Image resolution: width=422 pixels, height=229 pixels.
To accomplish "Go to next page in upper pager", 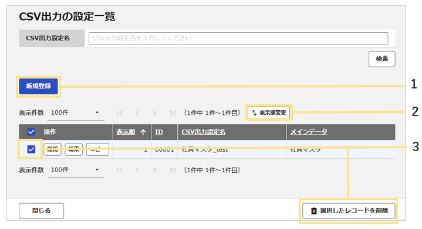I will coord(154,113).
